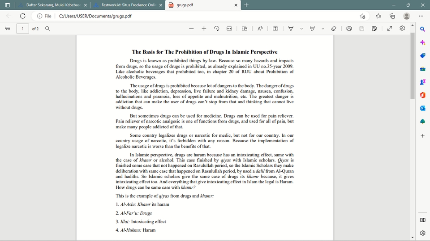
Task: Open the green tree sidebar app
Action: pos(422,121)
